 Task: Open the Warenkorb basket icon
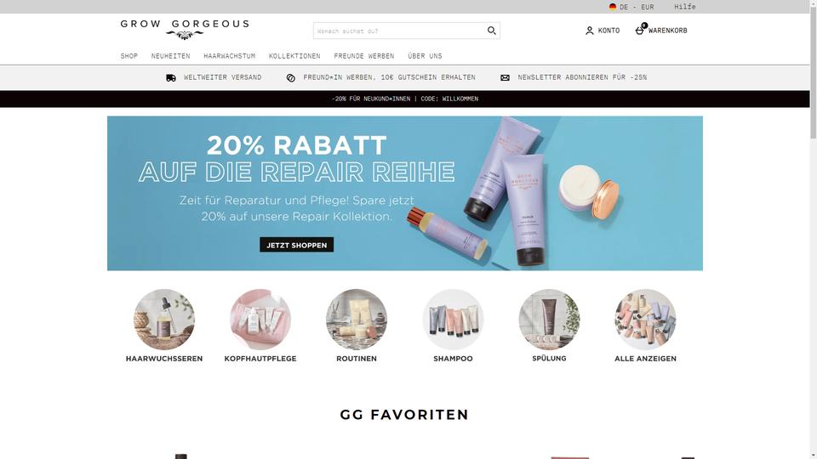tap(640, 31)
